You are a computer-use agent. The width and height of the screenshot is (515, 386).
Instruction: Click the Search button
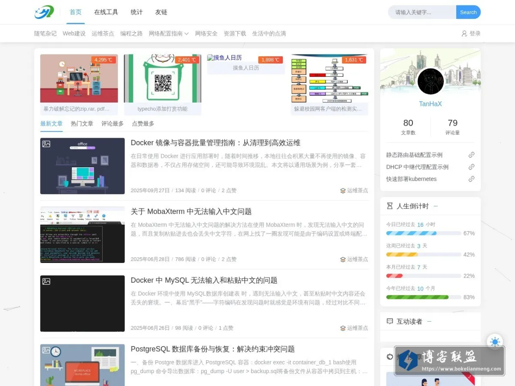(x=468, y=12)
